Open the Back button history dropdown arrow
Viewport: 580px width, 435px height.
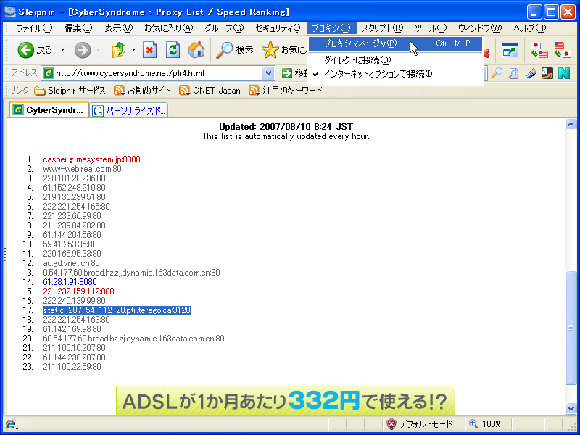tap(62, 50)
